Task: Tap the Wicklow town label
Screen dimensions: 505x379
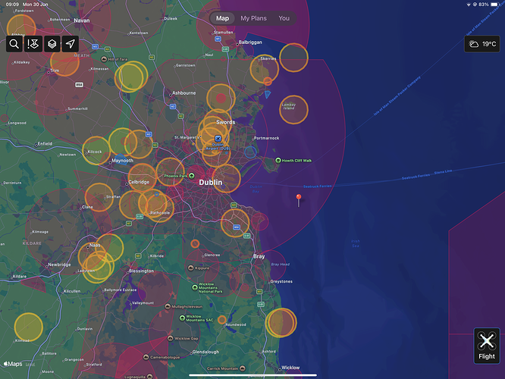Action: pos(290,368)
